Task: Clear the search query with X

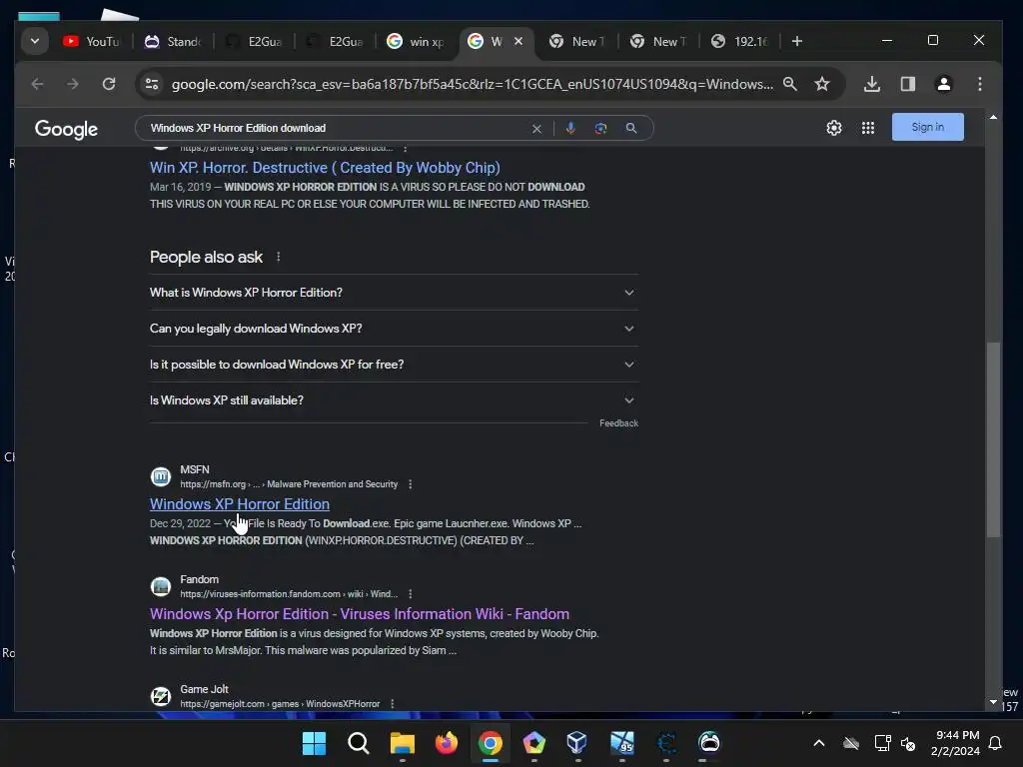Action: 536,129
